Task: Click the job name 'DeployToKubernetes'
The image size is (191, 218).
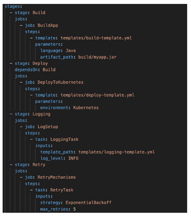Action: tap(60, 82)
